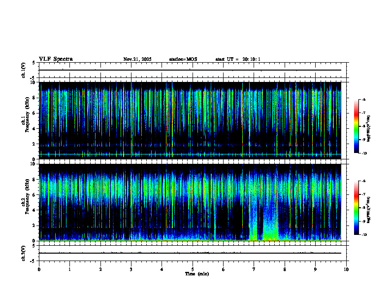
Task: Click inside the ch.1 spectrogram panel
Action: click(x=190, y=120)
